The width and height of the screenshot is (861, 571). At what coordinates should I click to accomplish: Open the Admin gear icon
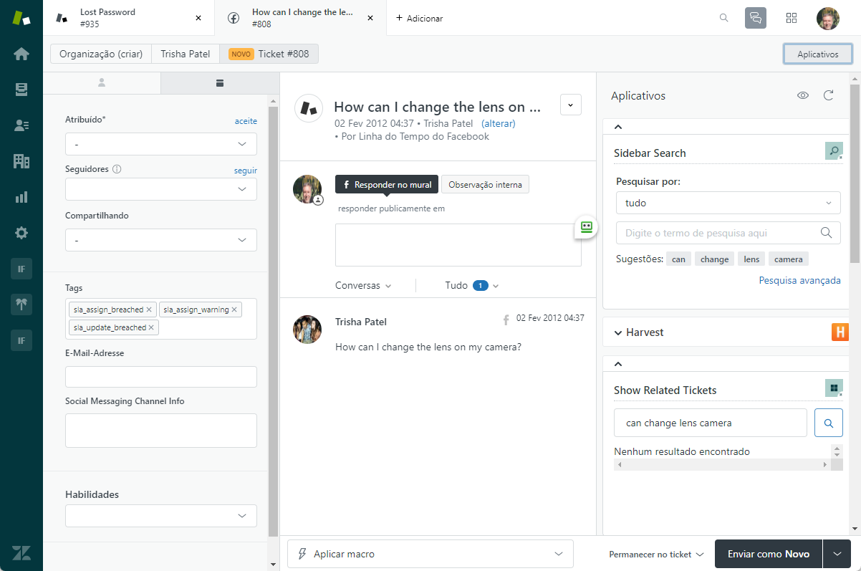pos(21,233)
